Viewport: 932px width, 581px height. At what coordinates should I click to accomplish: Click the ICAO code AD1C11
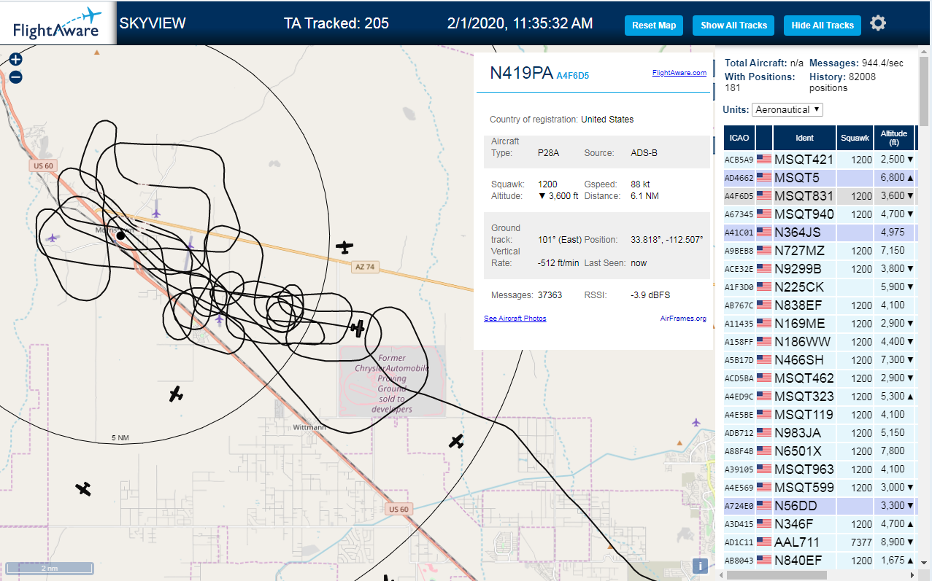[x=739, y=542]
